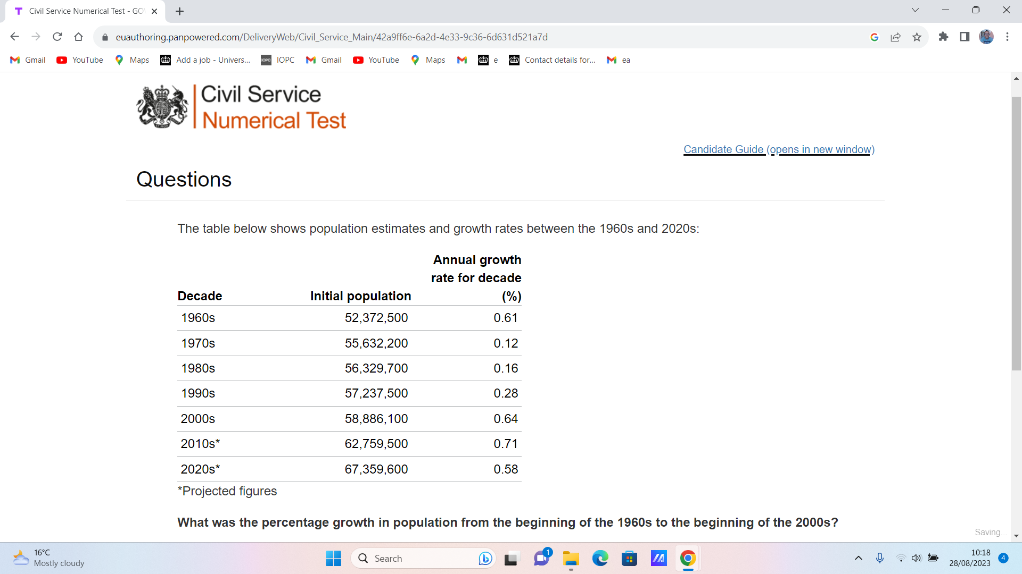View site security info via the padlock icon
This screenshot has height=574, width=1022.
click(x=105, y=37)
